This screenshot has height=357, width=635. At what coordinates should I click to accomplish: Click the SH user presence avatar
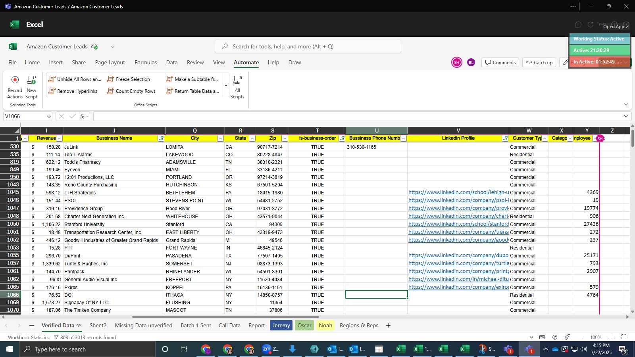point(457,62)
